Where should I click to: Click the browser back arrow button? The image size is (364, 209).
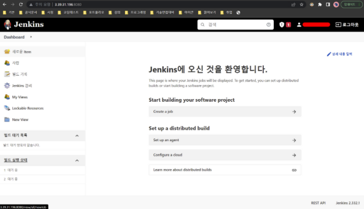tap(5, 5)
